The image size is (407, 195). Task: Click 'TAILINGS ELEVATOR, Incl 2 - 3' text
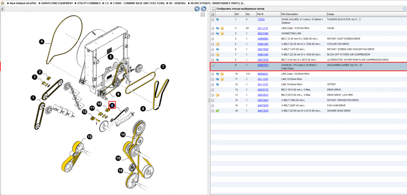tap(344, 19)
